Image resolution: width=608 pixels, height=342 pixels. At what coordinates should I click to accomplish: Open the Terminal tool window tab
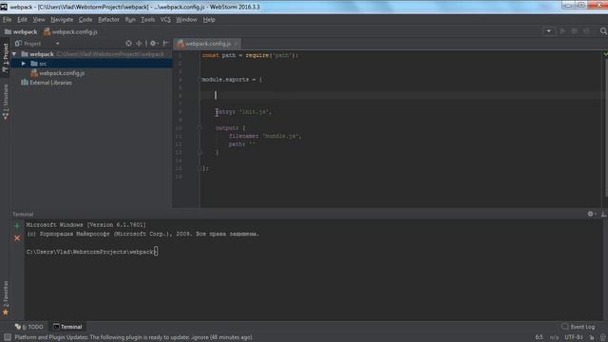point(67,327)
